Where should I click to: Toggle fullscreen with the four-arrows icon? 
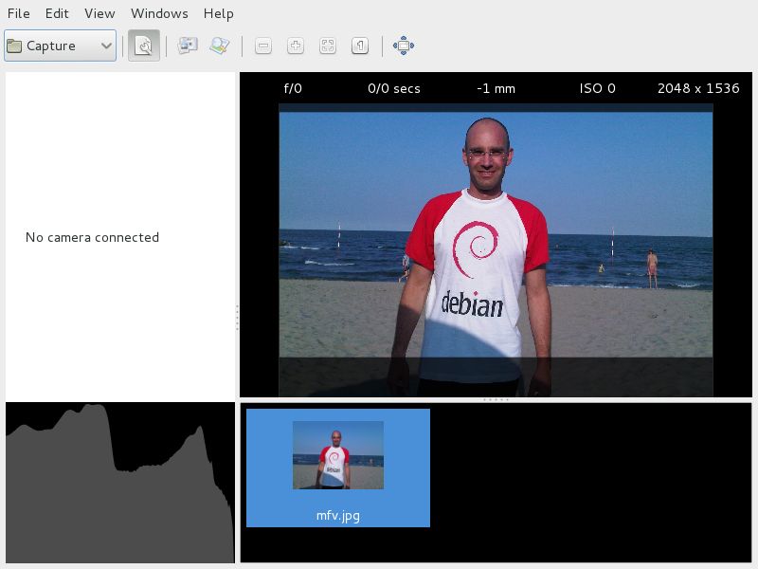click(x=404, y=46)
